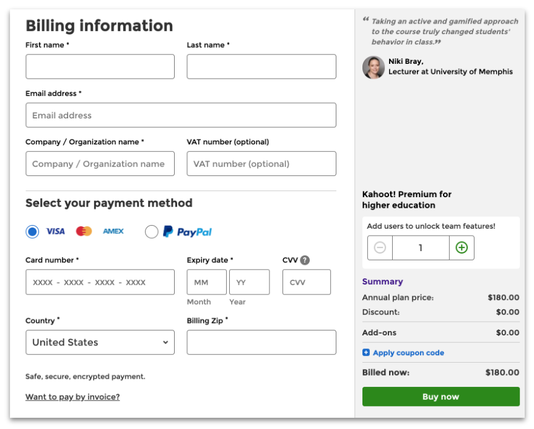Click the Company / Organization name field
534x429 pixels.
tap(100, 164)
